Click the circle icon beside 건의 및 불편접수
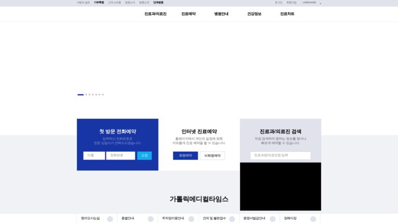 tap(232, 219)
